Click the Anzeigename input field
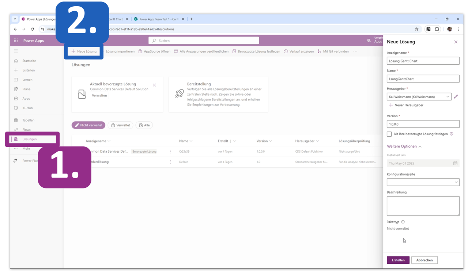 (423, 61)
